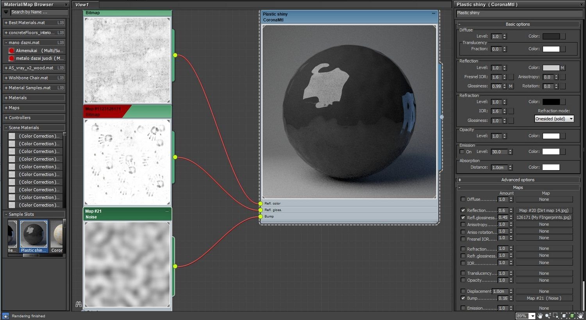Open the Map #20 Dirt map reflection button
This screenshot has width=586, height=320.
[x=544, y=210]
